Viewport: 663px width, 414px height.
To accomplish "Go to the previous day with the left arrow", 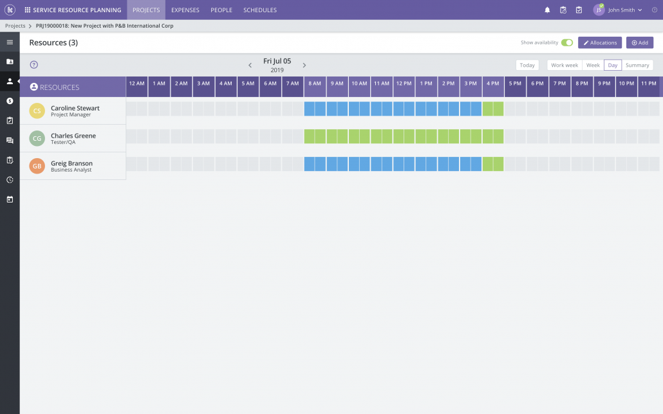I will (250, 65).
